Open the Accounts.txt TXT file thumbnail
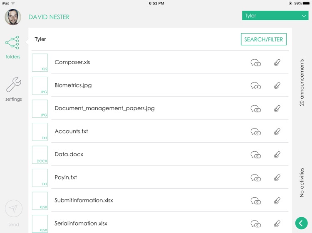312x233 pixels. click(x=40, y=132)
